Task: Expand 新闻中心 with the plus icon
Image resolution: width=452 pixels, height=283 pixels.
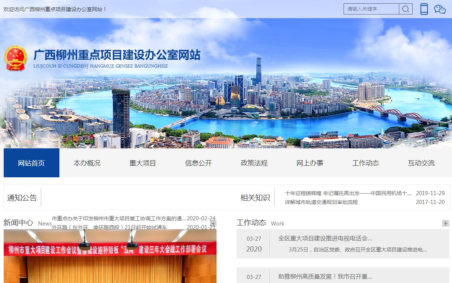Action: [213, 223]
